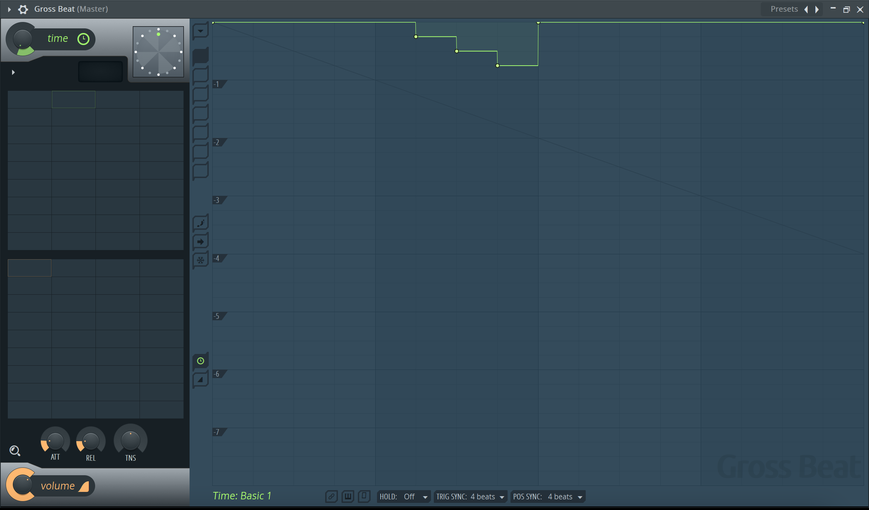Image resolution: width=869 pixels, height=510 pixels.
Task: Click the orange volume mix knob
Action: click(22, 485)
